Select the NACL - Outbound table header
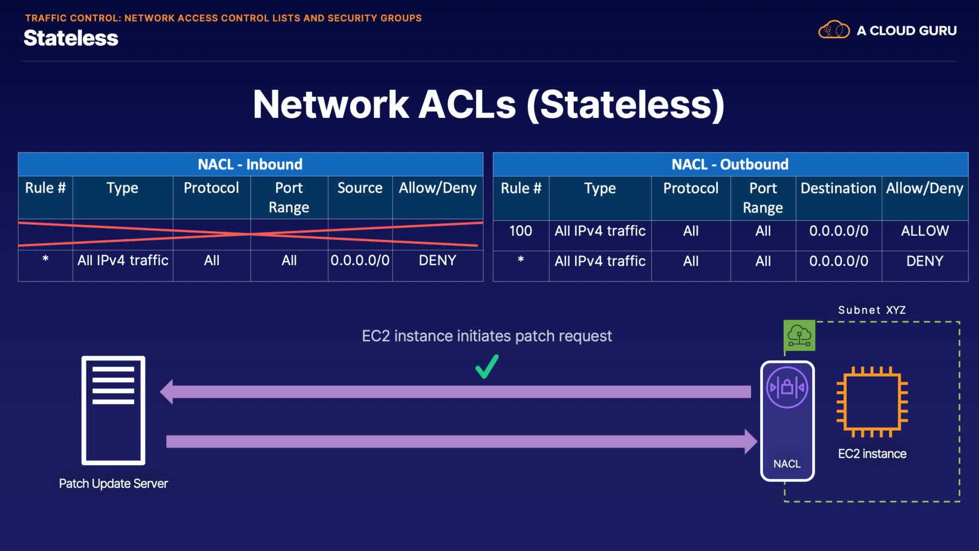Viewport: 979px width, 551px height. pyautogui.click(x=730, y=164)
